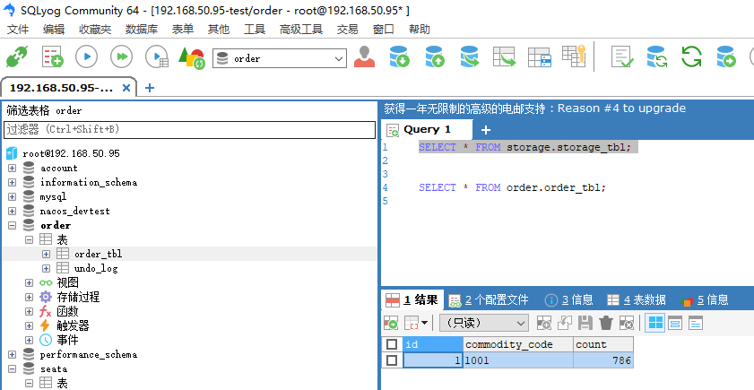The width and height of the screenshot is (754, 390).
Task: Expand the information_schema database node
Action: (x=12, y=183)
